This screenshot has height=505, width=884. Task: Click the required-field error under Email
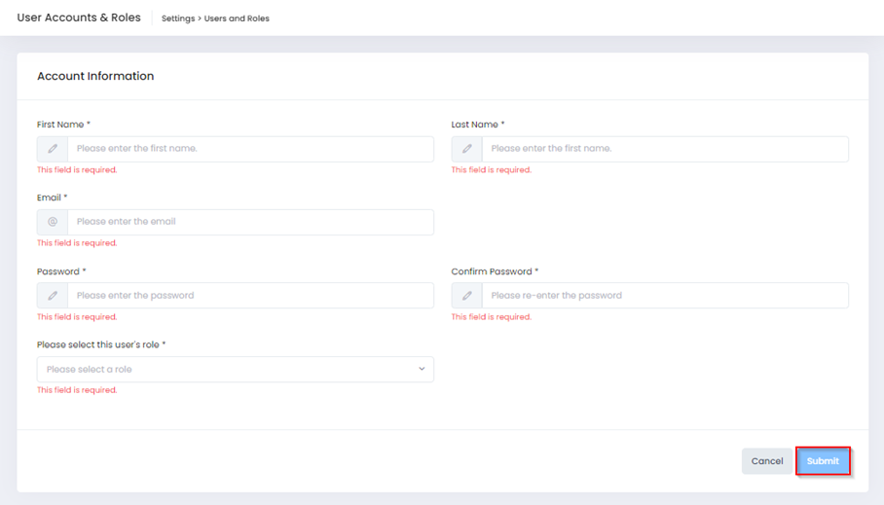pyautogui.click(x=77, y=243)
